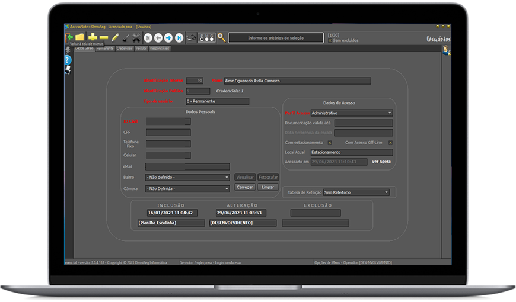Open the blue help question mark icon
Image resolution: width=516 pixels, height=302 pixels.
point(68,60)
